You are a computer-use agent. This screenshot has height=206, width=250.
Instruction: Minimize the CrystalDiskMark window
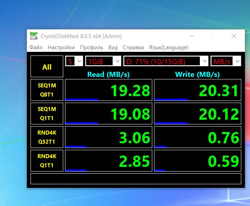pyautogui.click(x=191, y=36)
